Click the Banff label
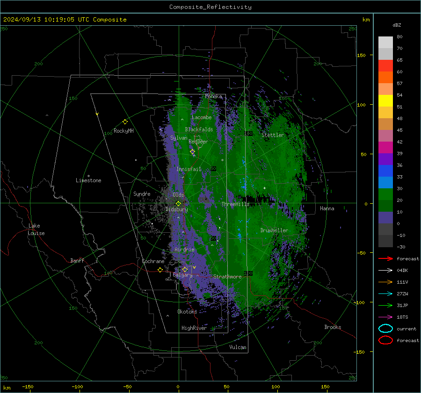This screenshot has height=393, width=421. 77,261
